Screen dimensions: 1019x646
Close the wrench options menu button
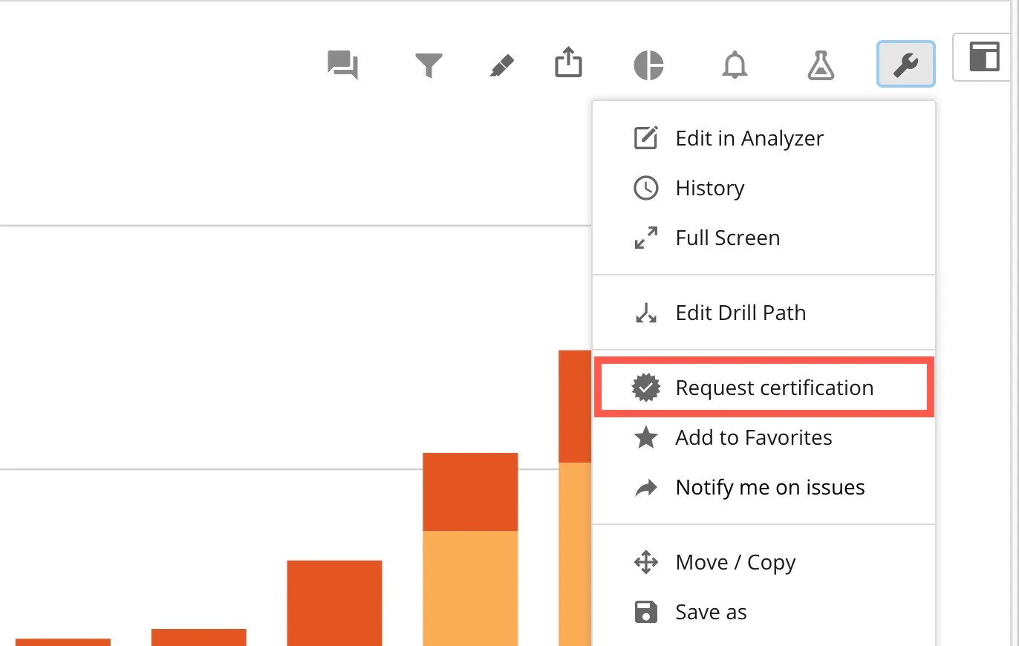[x=906, y=64]
